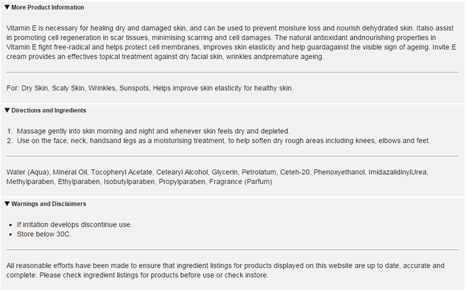Click 'Mineral Oil' in the ingredients
This screenshot has width=467, height=292.
pyautogui.click(x=68, y=172)
